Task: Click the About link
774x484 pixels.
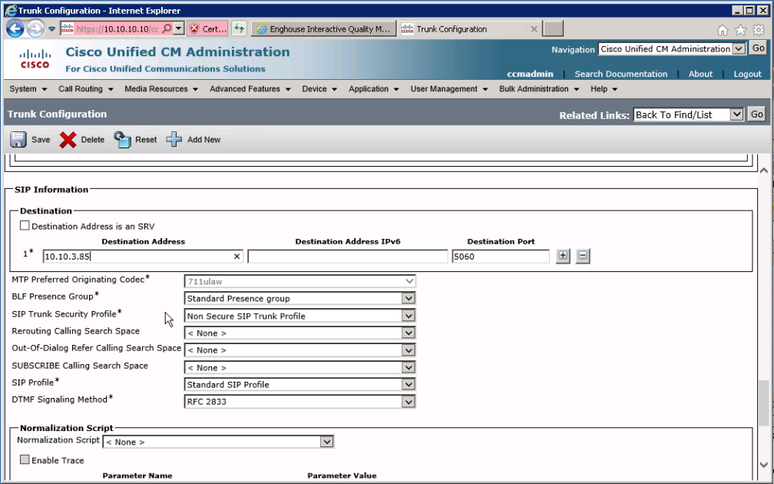Action: 700,74
